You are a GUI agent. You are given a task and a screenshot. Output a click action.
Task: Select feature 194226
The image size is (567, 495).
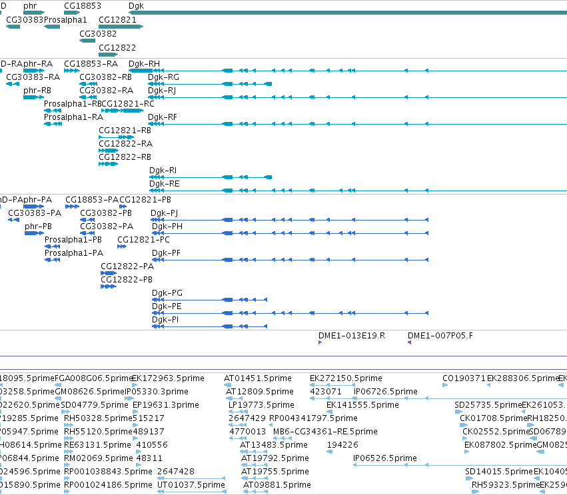click(x=329, y=452)
